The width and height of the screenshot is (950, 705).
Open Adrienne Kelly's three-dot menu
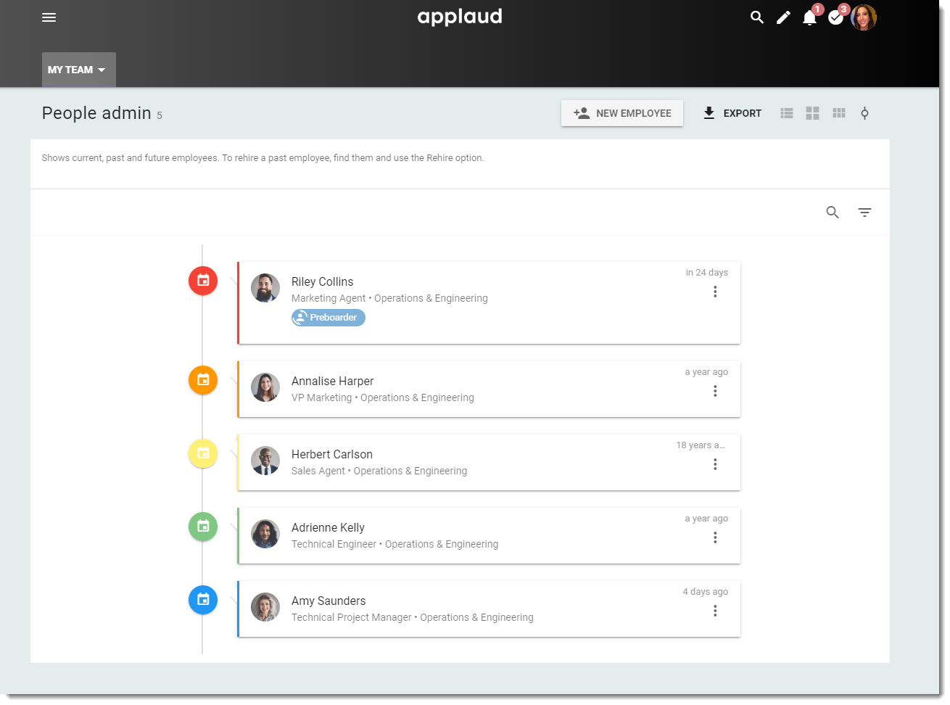(715, 537)
